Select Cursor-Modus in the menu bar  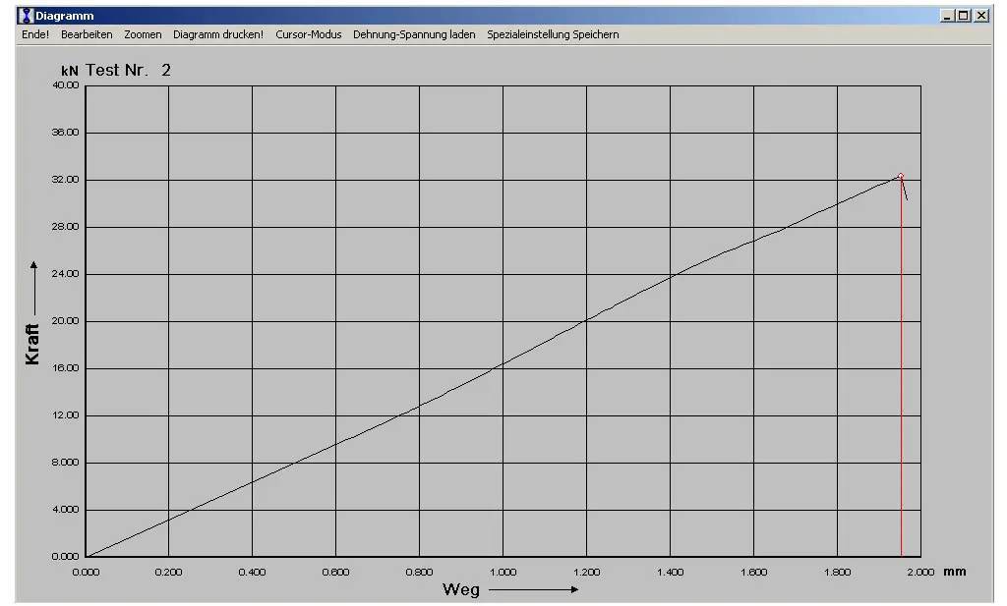point(309,34)
